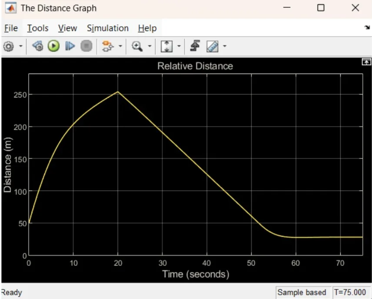Maximize the Distance Graph window

(x=321, y=8)
